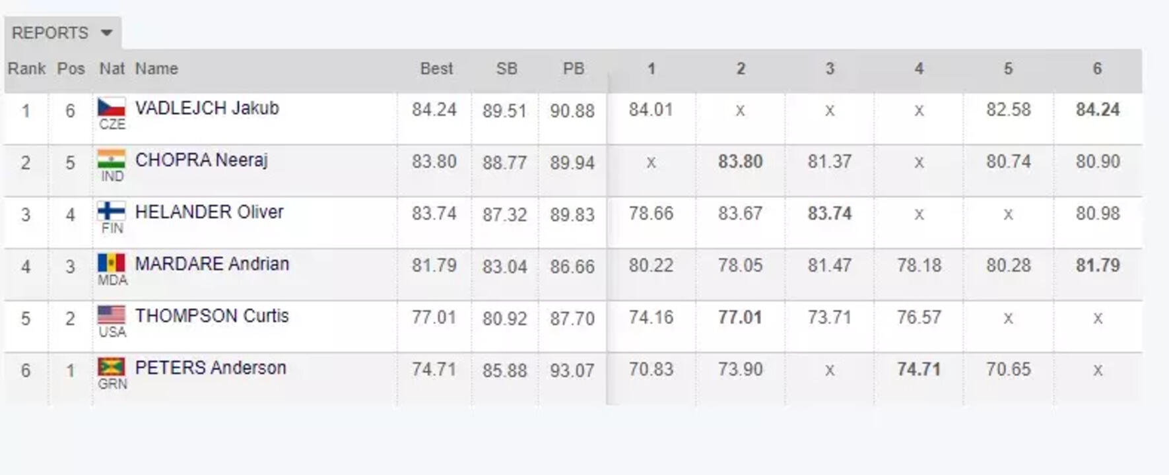Select the Best column header
The width and height of the screenshot is (1169, 475).
[436, 69]
